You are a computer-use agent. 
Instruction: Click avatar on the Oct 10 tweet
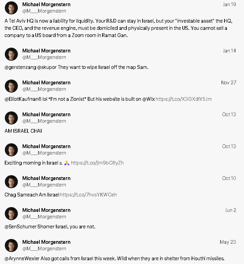click(11, 181)
